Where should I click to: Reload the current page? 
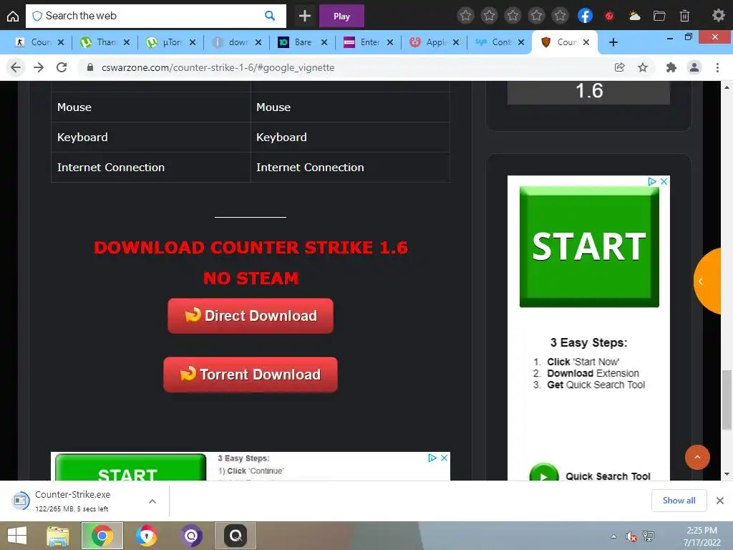[x=62, y=67]
